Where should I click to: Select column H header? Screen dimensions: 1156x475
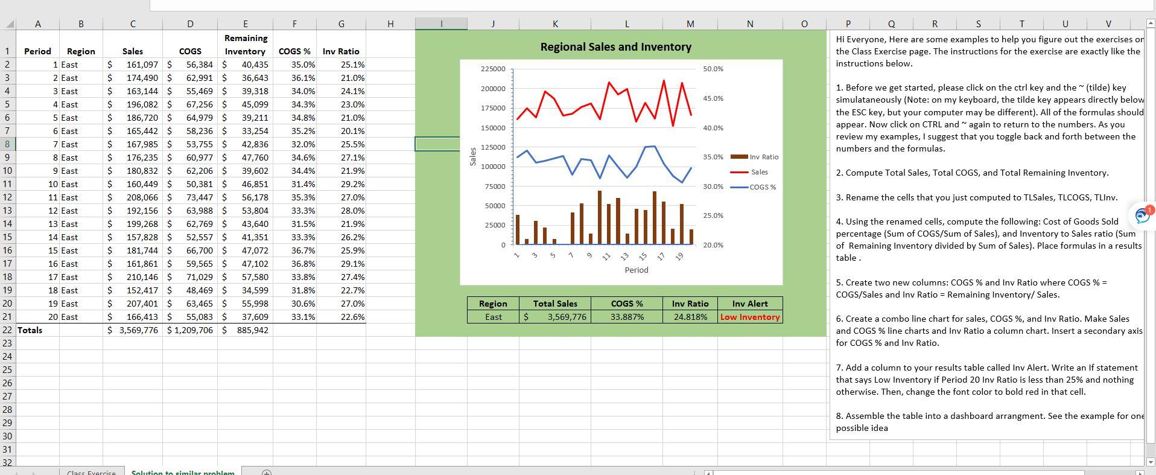(390, 24)
